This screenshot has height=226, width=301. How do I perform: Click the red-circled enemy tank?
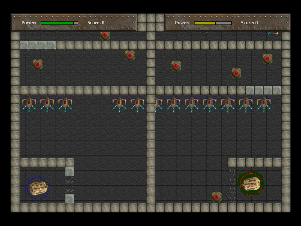pyautogui.click(x=251, y=184)
